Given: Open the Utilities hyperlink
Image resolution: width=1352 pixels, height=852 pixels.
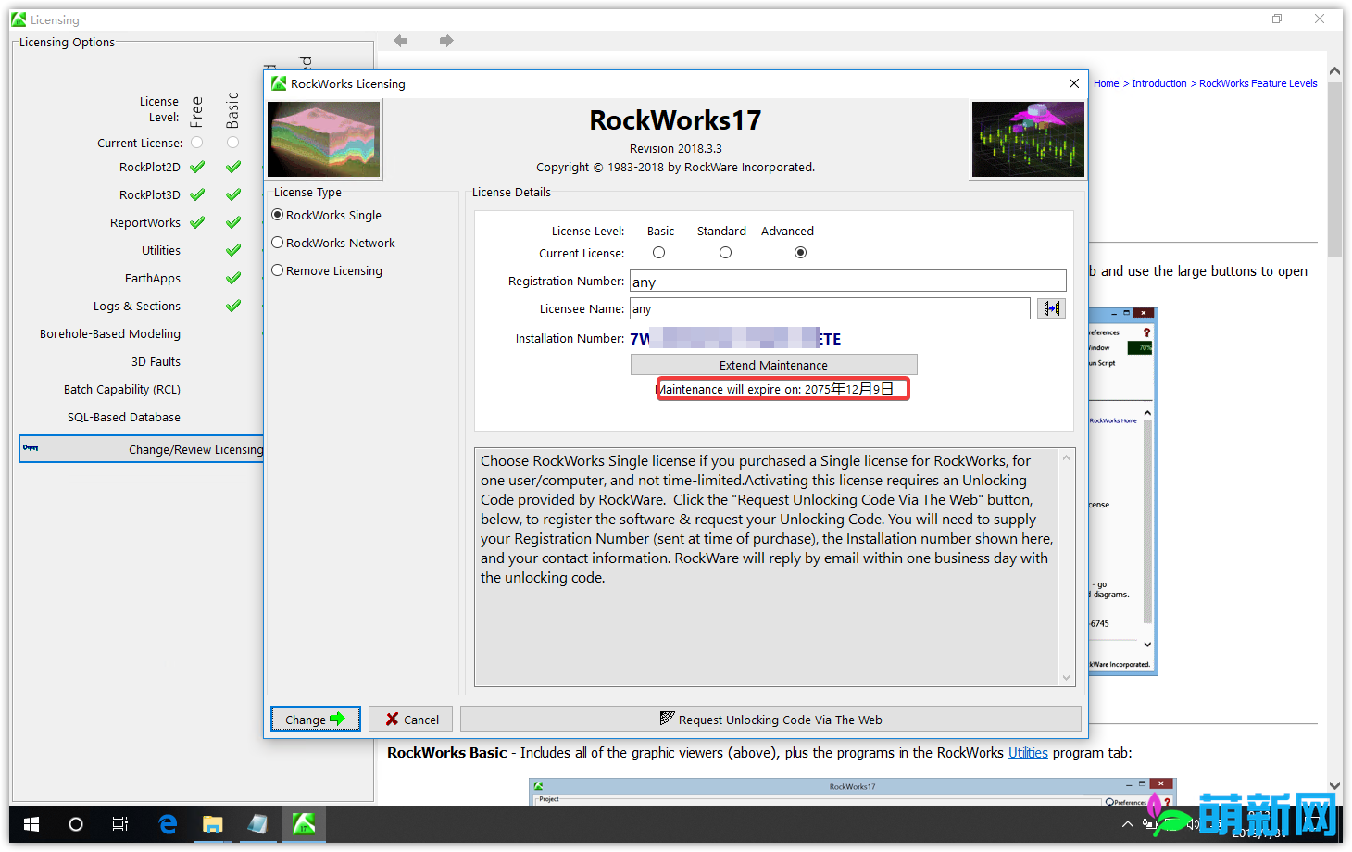Looking at the screenshot, I should pos(1028,753).
